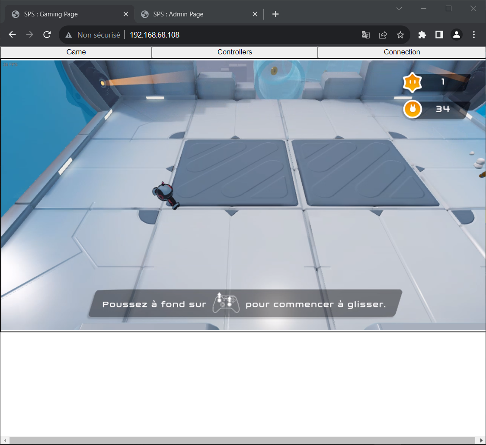486x445 pixels.
Task: Open the user profile icon
Action: 456,35
